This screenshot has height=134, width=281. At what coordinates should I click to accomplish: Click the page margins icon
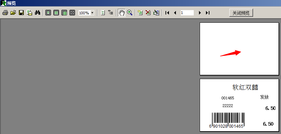[103, 13]
